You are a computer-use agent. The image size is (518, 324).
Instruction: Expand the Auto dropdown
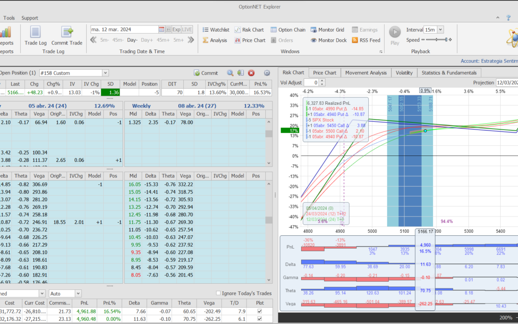click(78, 293)
